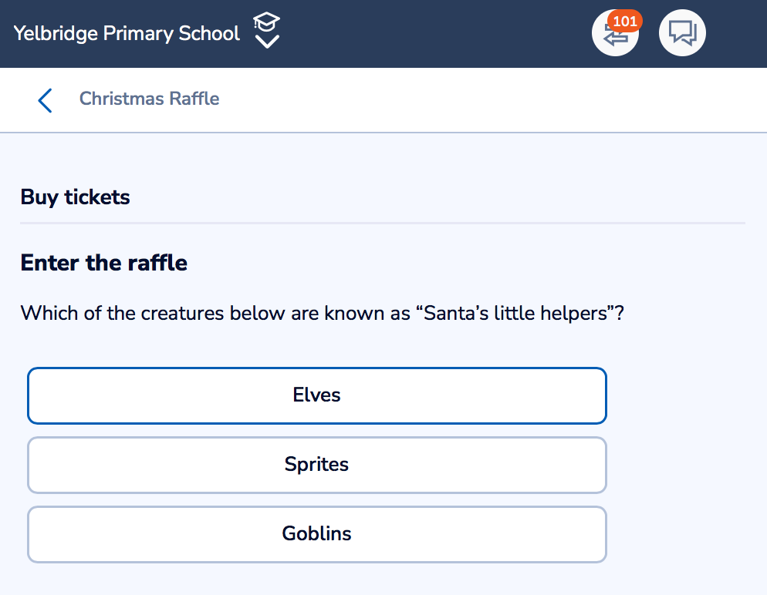Click the Christmas Raffle breadcrumb title
Screen dimensions: 767x595
click(149, 99)
